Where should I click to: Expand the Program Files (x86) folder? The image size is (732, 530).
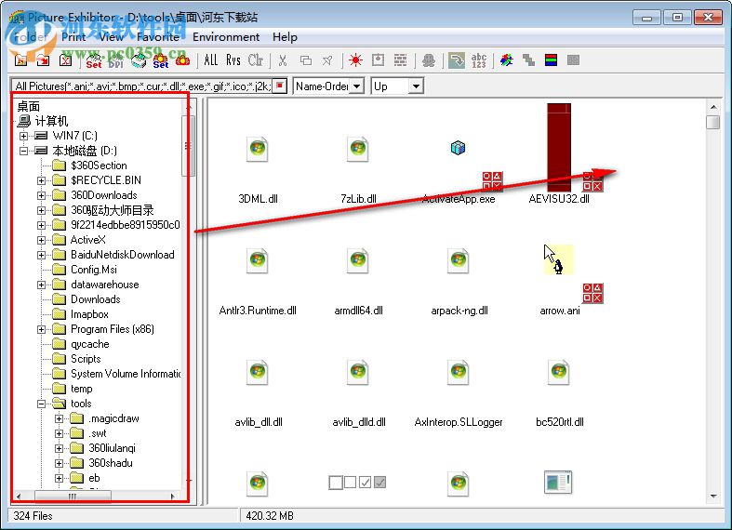click(42, 329)
